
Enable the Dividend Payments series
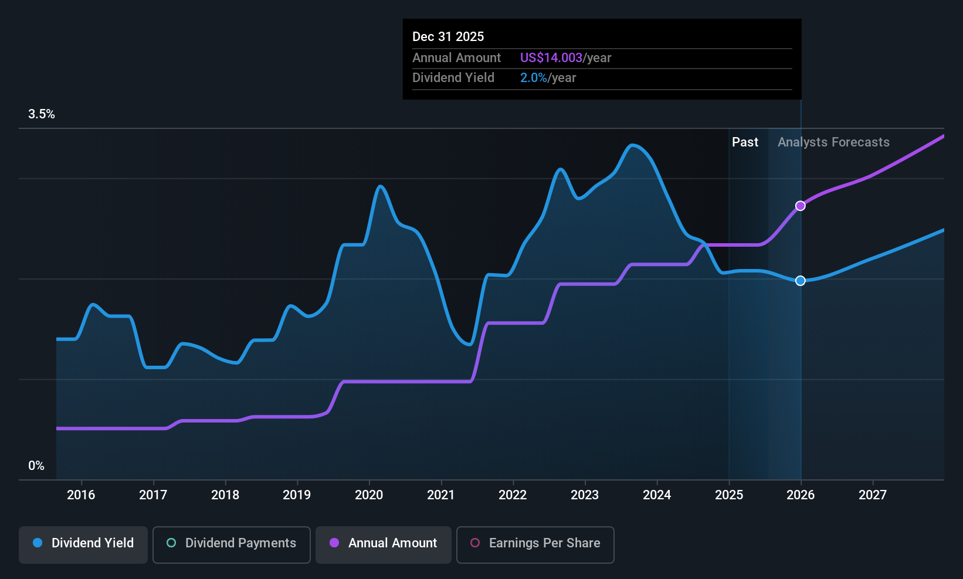click(232, 545)
